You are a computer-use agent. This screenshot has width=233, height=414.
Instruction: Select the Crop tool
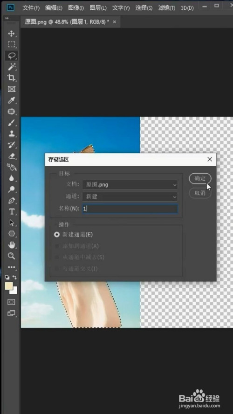click(x=11, y=78)
